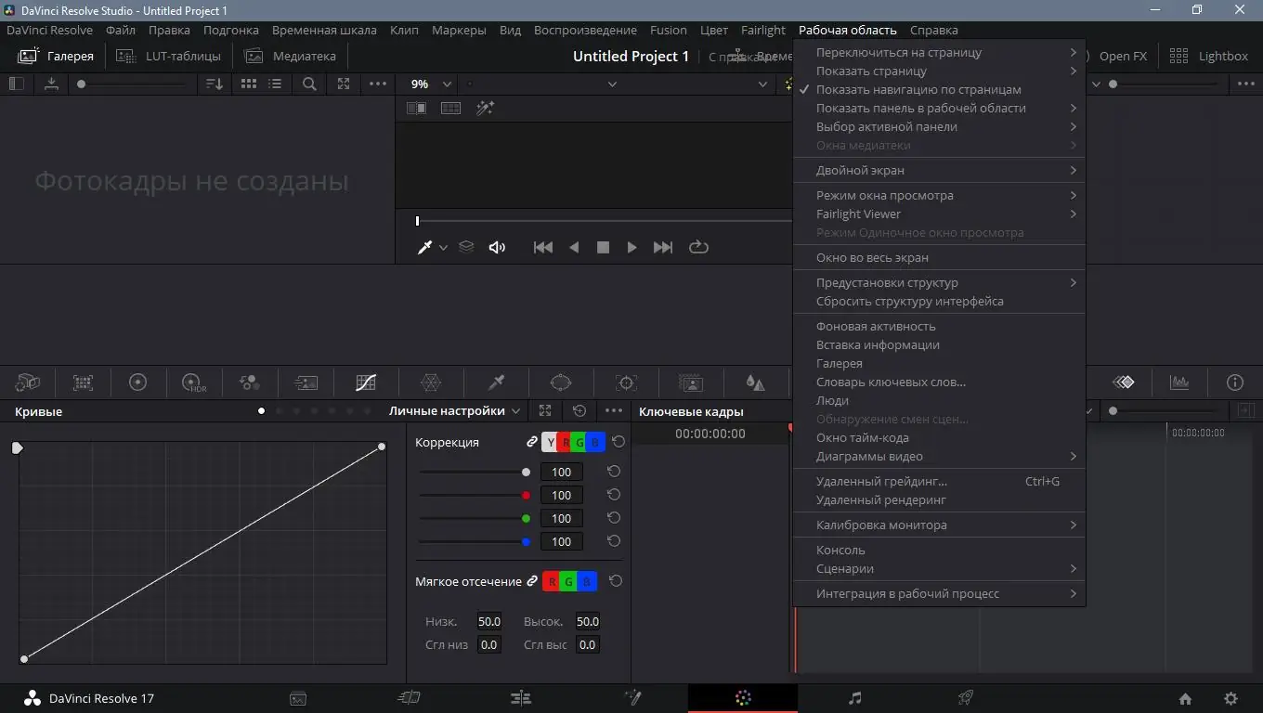Image resolution: width=1263 pixels, height=713 pixels.
Task: Switch to the Fusion page
Action: point(631,697)
